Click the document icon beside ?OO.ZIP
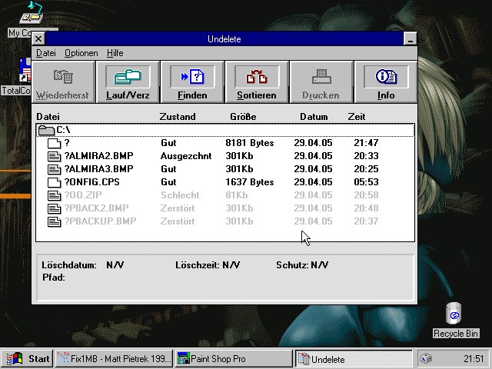Viewport: 492px width, 369px height. coord(54,195)
